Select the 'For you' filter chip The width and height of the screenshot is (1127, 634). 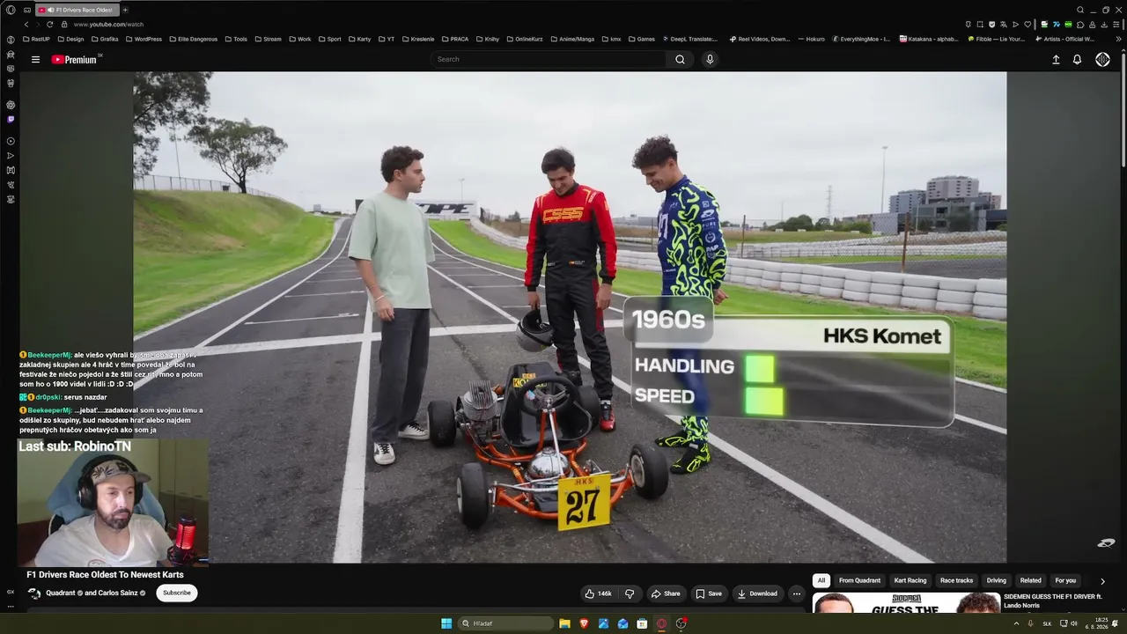(1065, 580)
